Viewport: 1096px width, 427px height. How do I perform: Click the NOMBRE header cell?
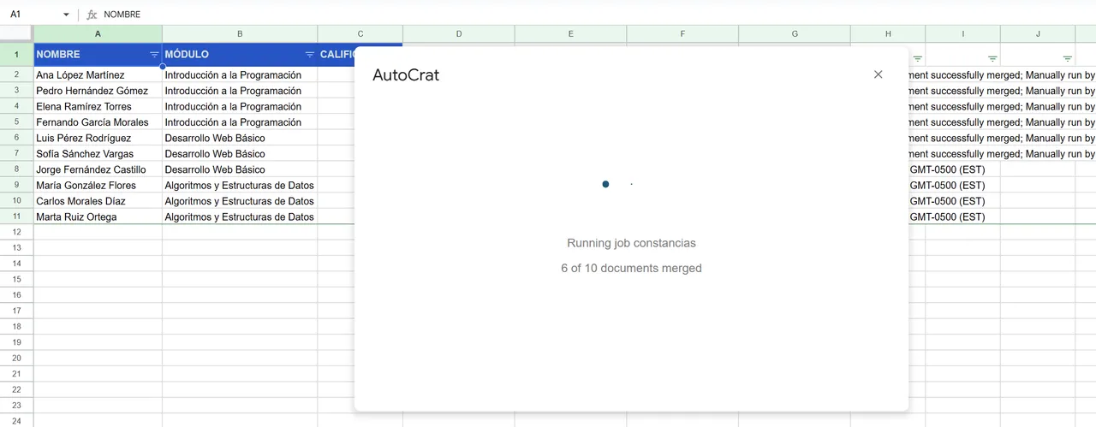(98, 55)
